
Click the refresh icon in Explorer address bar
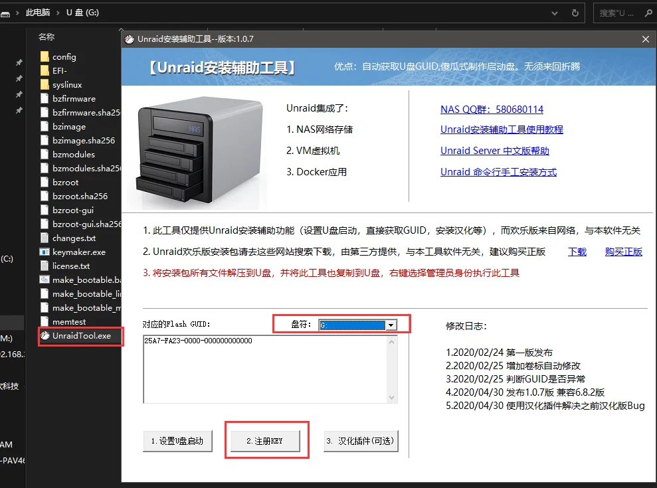tap(575, 13)
